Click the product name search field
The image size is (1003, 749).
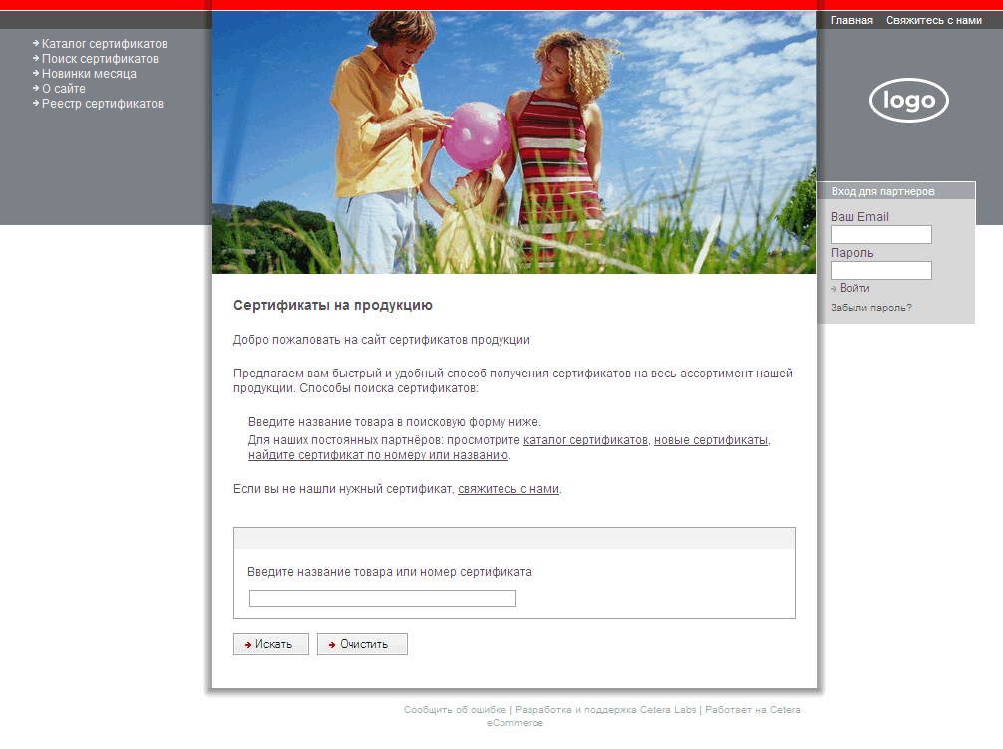382,598
